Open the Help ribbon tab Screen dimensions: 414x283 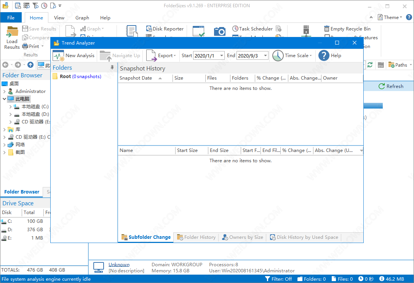pos(105,18)
